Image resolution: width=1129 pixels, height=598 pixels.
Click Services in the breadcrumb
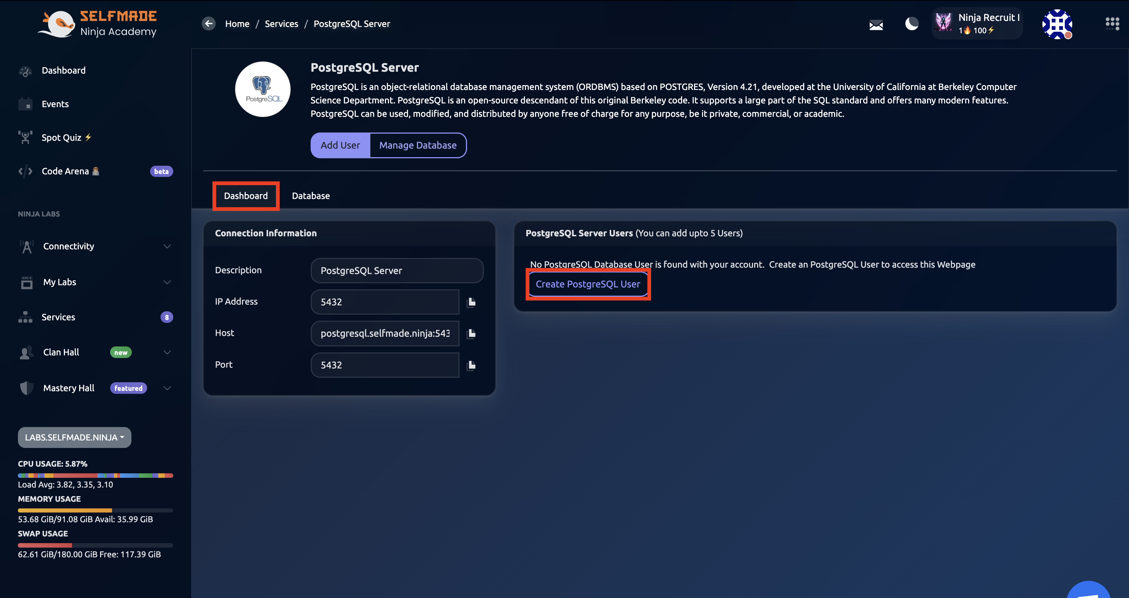click(x=282, y=24)
